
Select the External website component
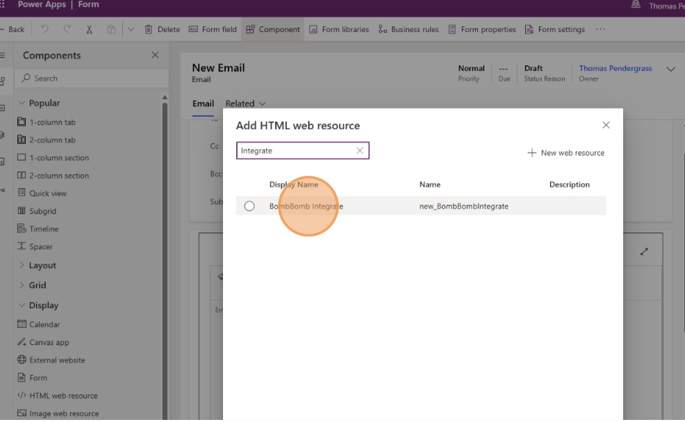pyautogui.click(x=51, y=360)
